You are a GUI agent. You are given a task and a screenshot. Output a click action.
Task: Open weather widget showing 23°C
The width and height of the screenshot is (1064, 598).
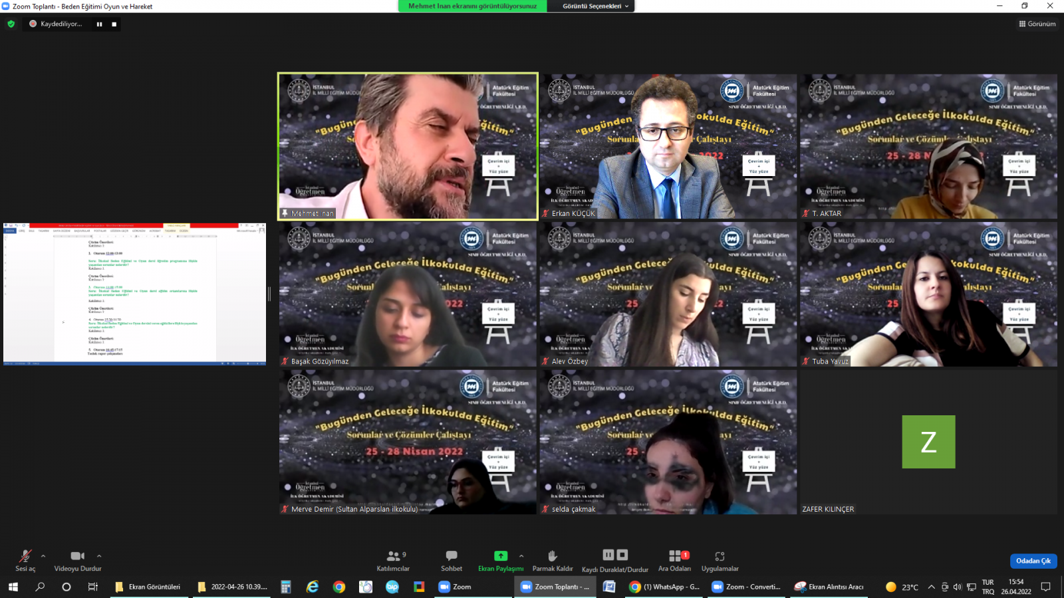click(902, 587)
